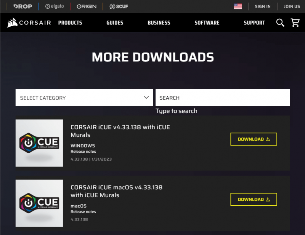305x235 pixels.
Task: Open the SUPPORT menu
Action: click(254, 23)
